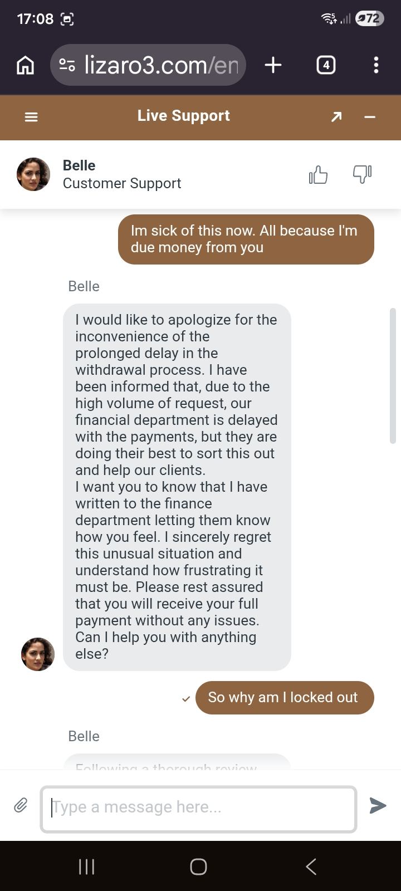This screenshot has height=891, width=401.
Task: Tap Android recent apps button
Action: [x=87, y=866]
